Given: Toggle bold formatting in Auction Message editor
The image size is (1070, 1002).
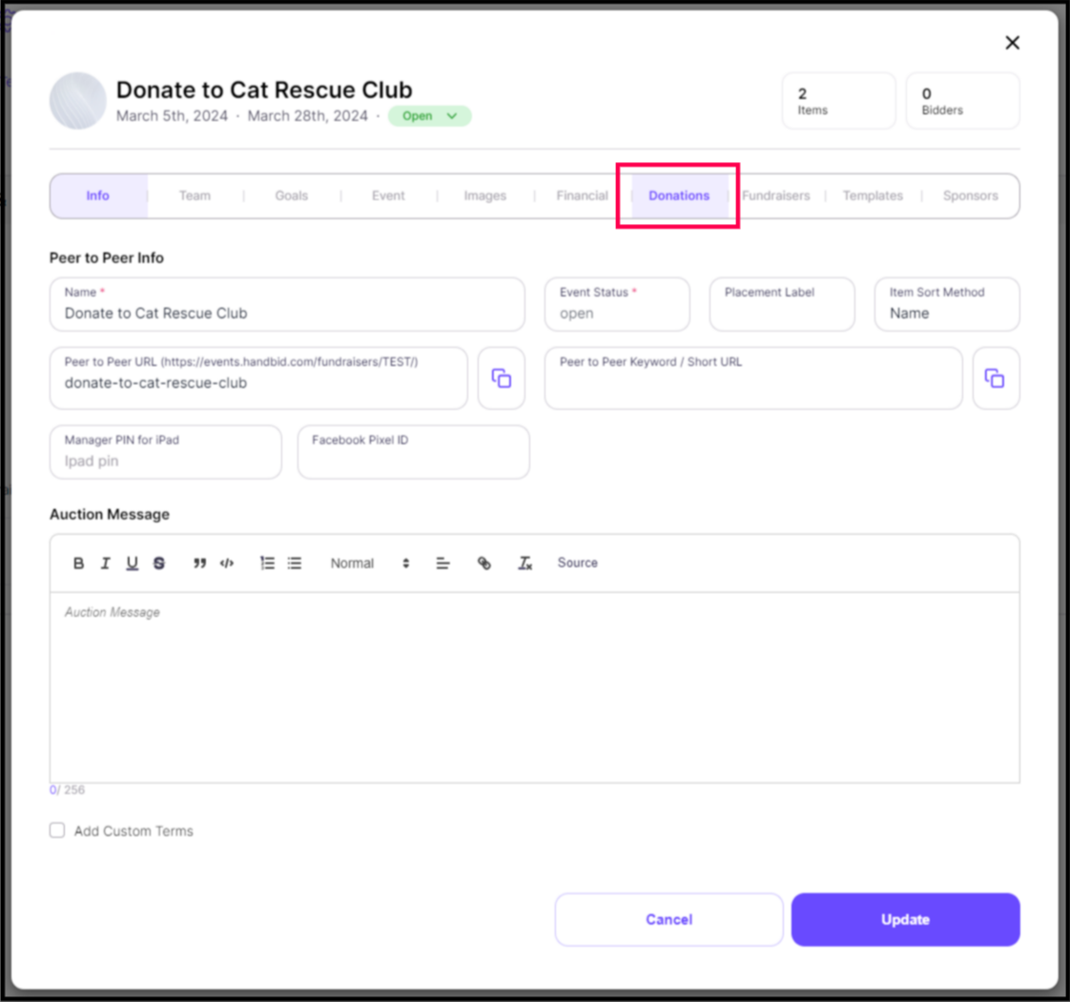Looking at the screenshot, I should 78,562.
